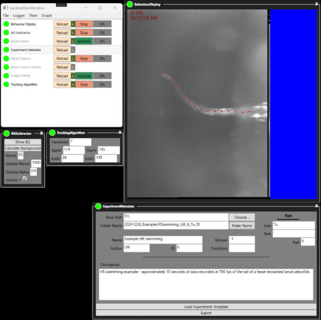Click the 0% progress bar for Behaviour Display
Viewport: 321px width, 320px height.
102,24
